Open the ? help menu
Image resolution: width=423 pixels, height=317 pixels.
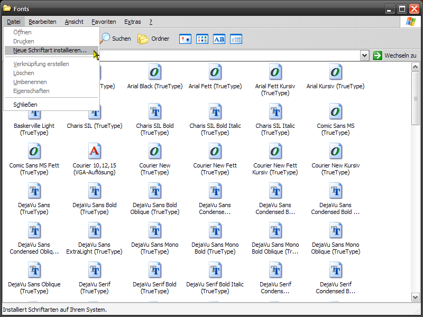coord(151,22)
